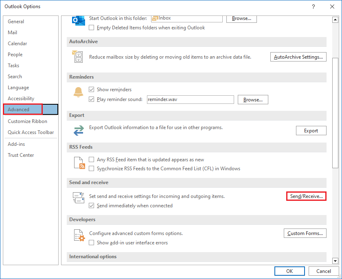Image resolution: width=342 pixels, height=279 pixels.
Task: Click the Reminders bell icon
Action: (78, 92)
